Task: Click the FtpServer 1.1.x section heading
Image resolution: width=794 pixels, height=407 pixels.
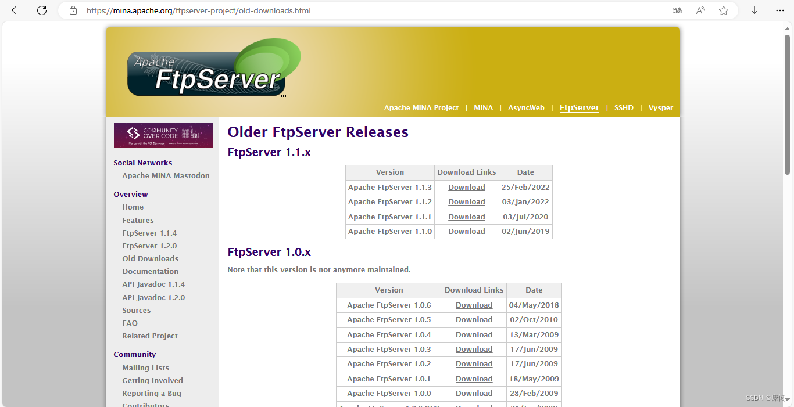Action: [x=269, y=153]
